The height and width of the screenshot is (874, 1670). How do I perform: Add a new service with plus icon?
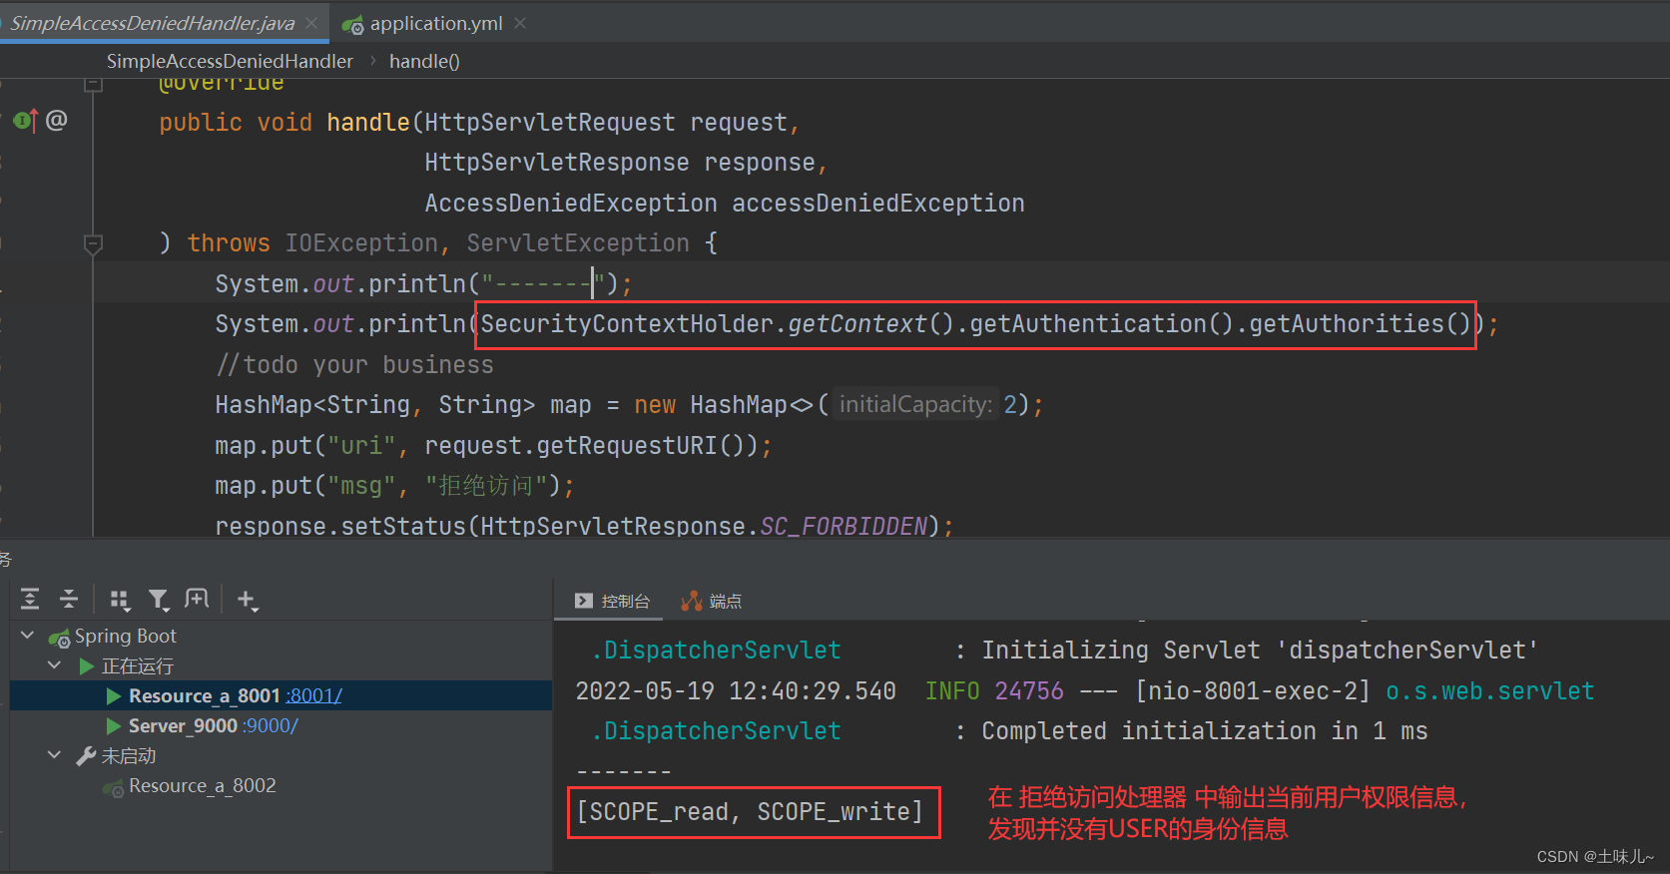247,599
